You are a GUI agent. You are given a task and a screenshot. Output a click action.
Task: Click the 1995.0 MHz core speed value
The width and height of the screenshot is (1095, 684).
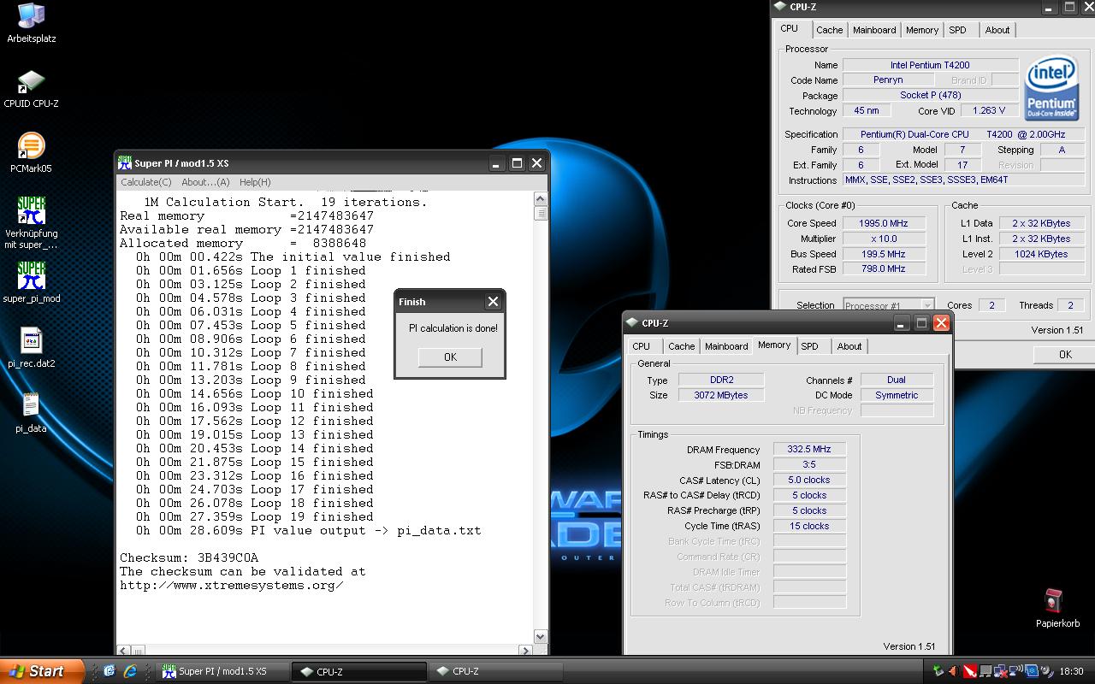(884, 223)
